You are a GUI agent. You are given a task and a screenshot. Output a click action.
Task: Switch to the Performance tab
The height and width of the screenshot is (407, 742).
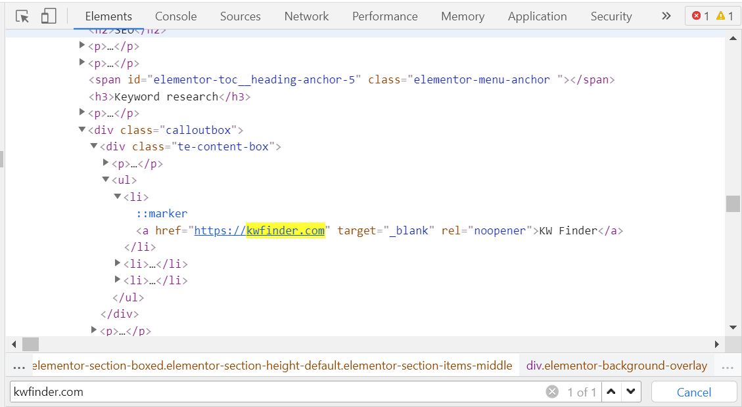coord(384,16)
